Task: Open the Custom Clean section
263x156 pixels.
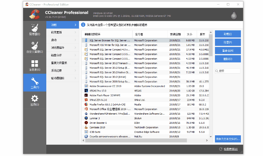Action: tap(35, 48)
